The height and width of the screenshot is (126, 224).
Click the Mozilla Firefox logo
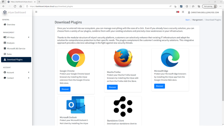click(123, 58)
